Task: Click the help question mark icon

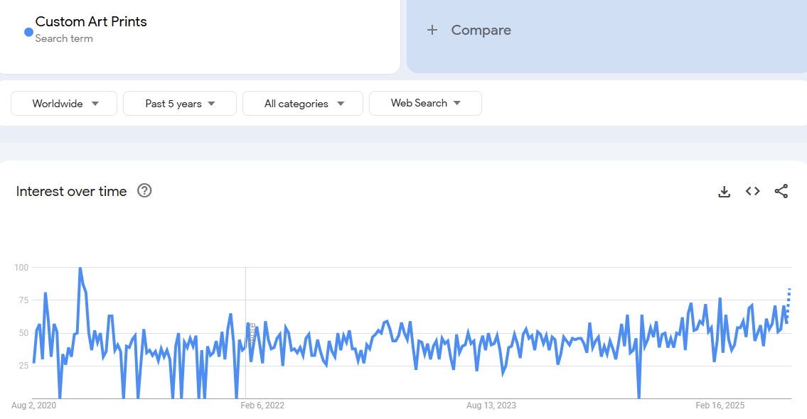Action: [144, 190]
